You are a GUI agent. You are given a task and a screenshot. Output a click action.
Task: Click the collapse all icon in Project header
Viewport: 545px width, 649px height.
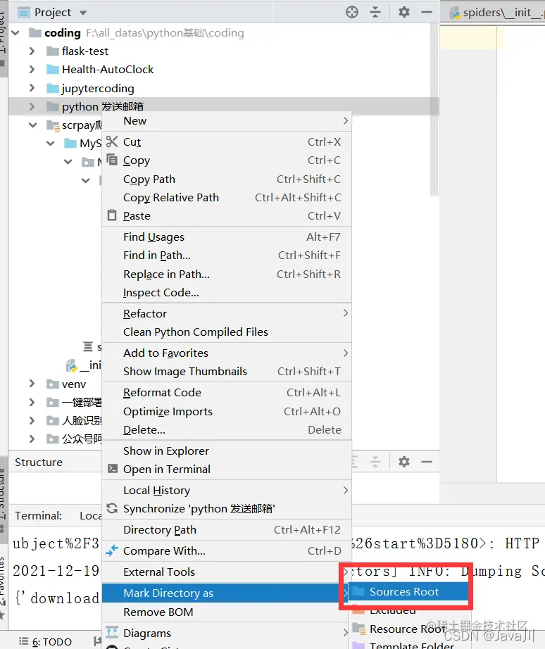[x=375, y=13]
